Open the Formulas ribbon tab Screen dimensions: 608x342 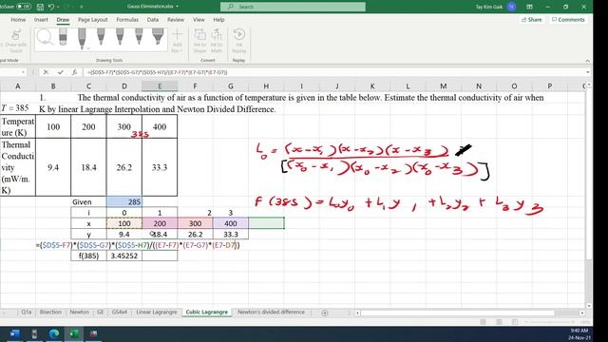(127, 19)
